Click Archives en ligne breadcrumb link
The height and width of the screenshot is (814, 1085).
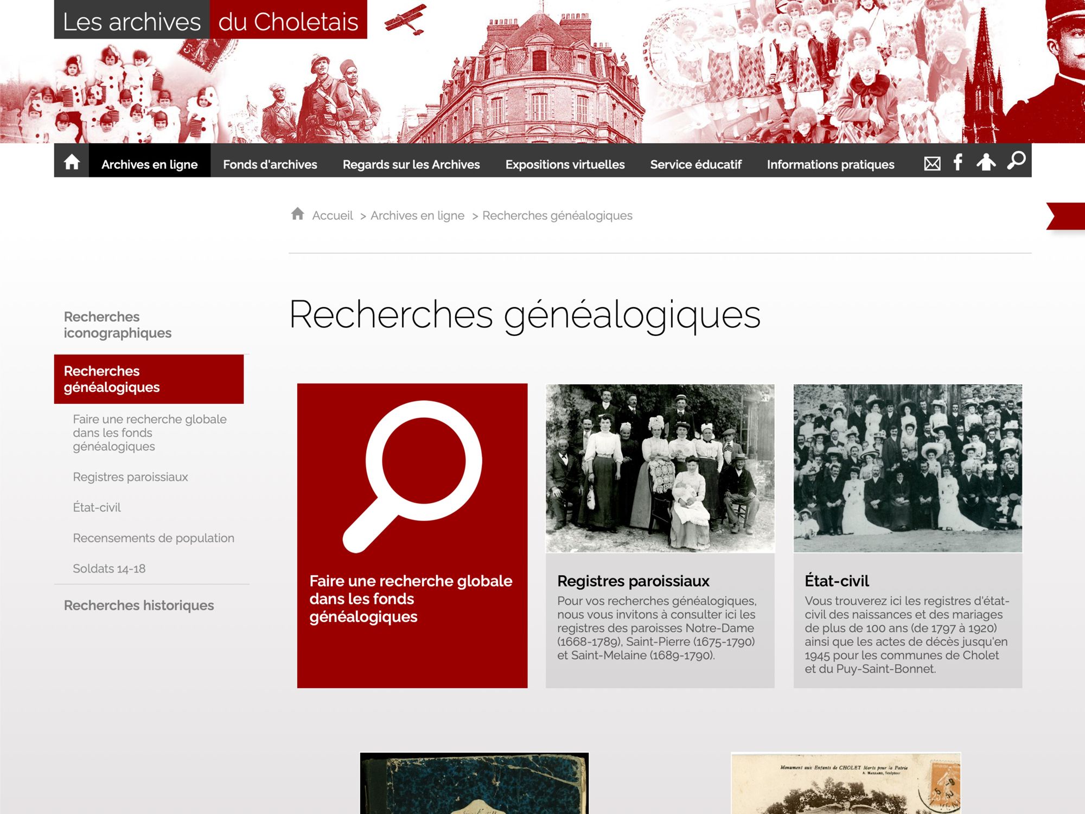(417, 215)
